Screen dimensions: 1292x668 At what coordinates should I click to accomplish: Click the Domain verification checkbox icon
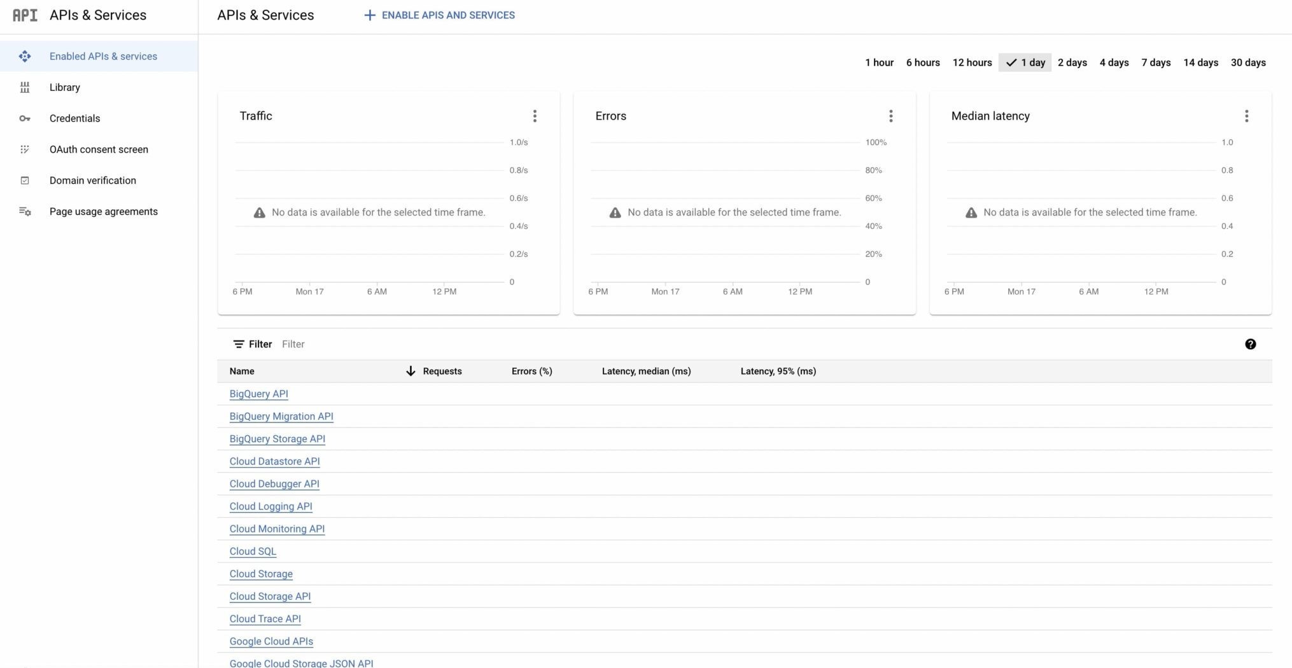(25, 181)
